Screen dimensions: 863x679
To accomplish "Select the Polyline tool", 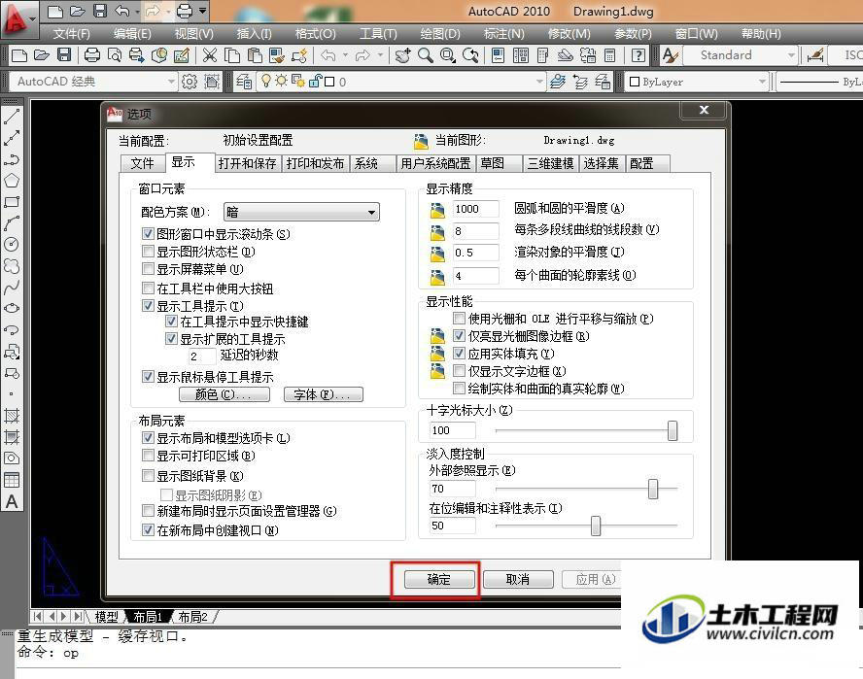I will (12, 159).
